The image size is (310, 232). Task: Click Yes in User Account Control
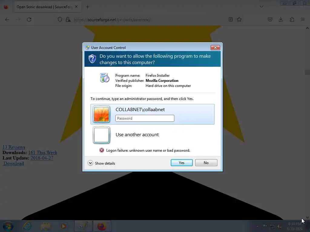coord(182,163)
